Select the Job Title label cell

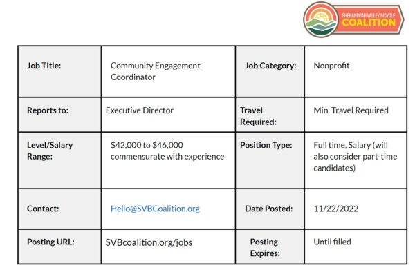(59, 71)
